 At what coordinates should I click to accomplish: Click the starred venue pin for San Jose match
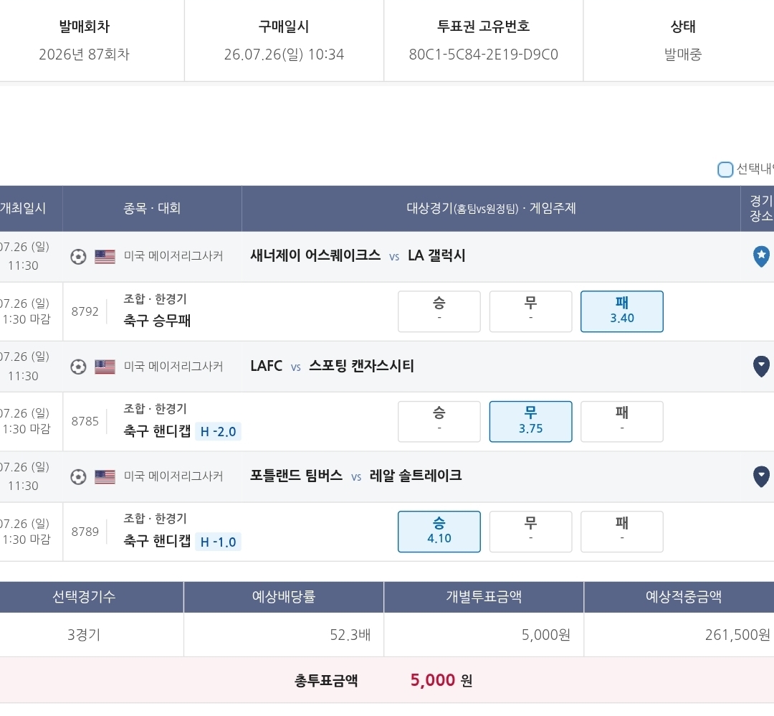[760, 256]
